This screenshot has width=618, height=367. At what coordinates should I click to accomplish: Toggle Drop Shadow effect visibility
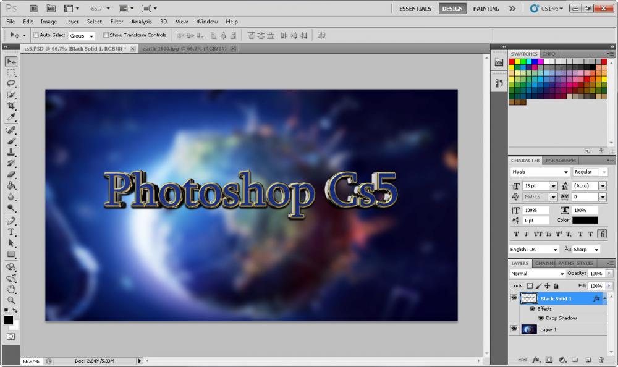point(541,318)
